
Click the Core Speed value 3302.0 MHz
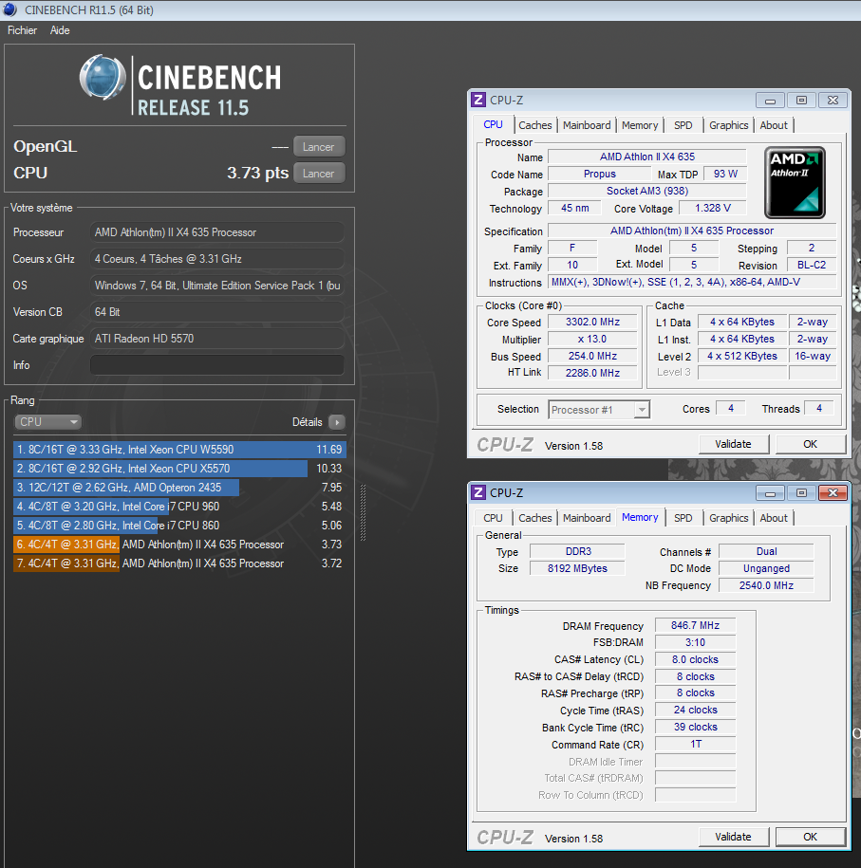click(x=592, y=322)
